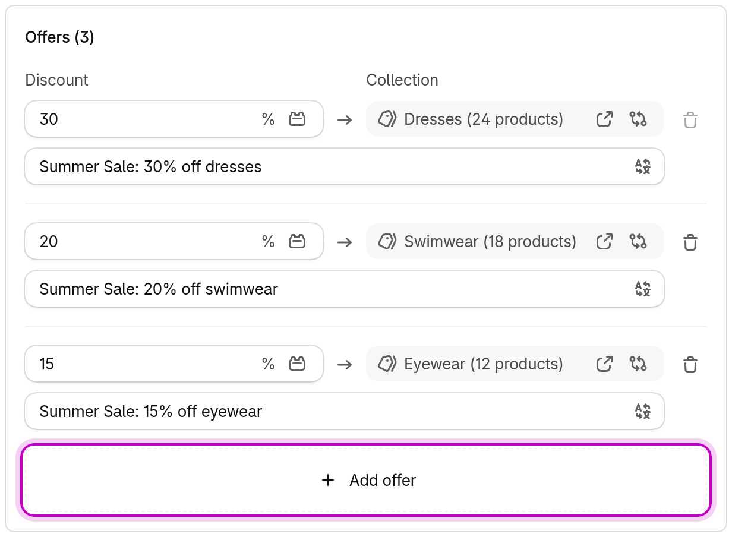This screenshot has width=732, height=537.
Task: Select the Swimwear (18 products) collection field
Action: pos(515,242)
